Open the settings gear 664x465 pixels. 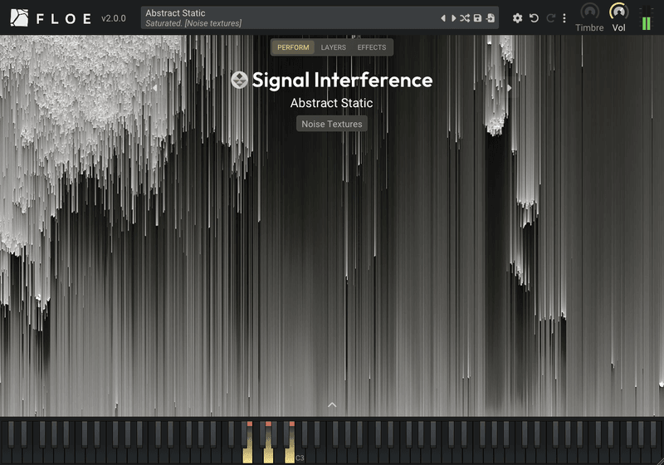coord(517,18)
